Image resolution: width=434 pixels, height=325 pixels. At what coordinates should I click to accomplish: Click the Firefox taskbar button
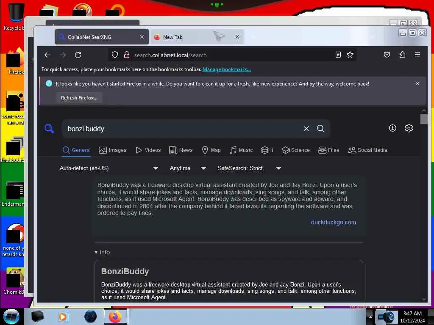point(115,317)
